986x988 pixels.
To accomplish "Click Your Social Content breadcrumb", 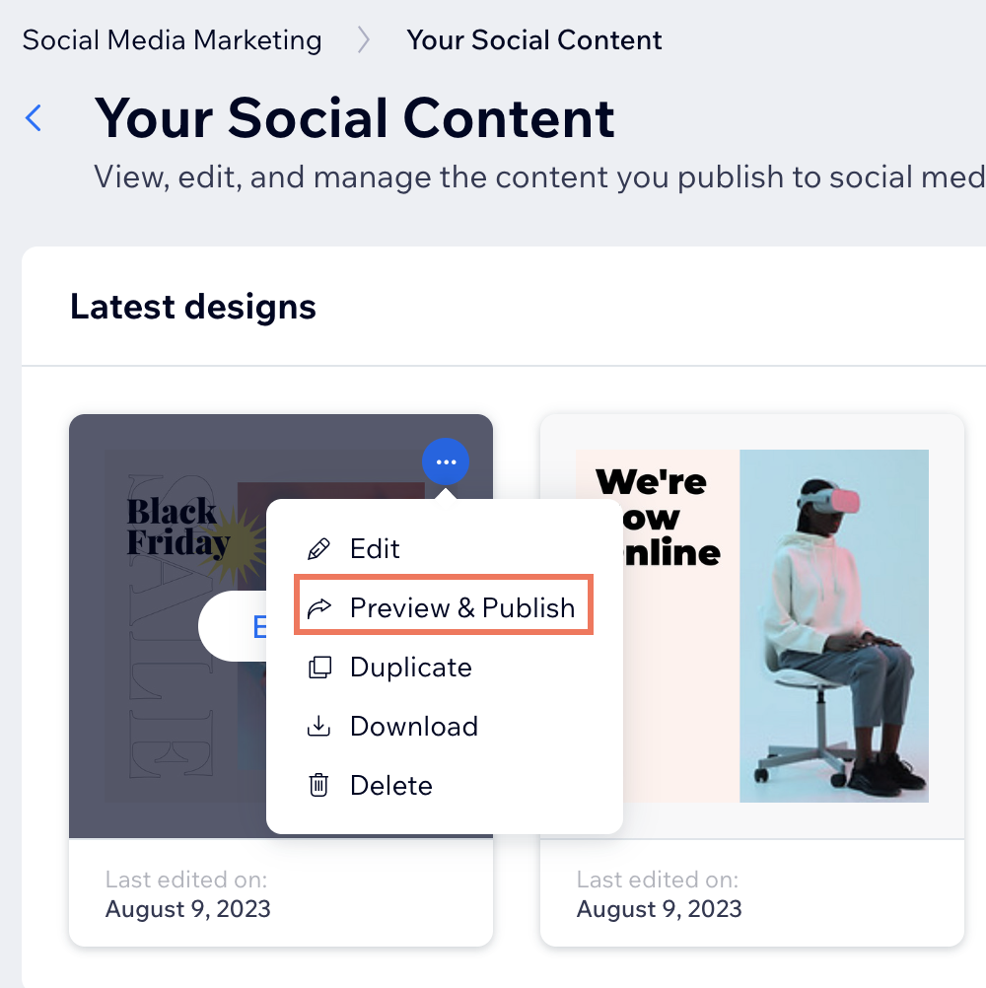I will [534, 40].
